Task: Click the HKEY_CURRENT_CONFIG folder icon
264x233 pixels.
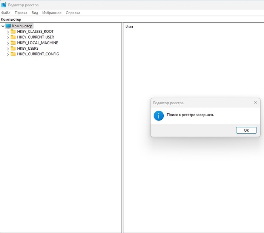Action: pos(13,54)
